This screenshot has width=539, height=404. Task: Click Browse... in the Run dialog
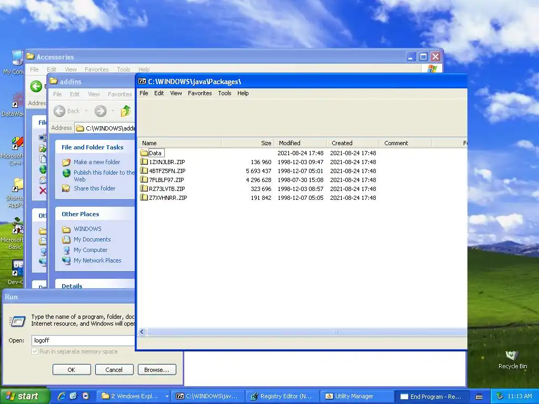[x=157, y=370]
